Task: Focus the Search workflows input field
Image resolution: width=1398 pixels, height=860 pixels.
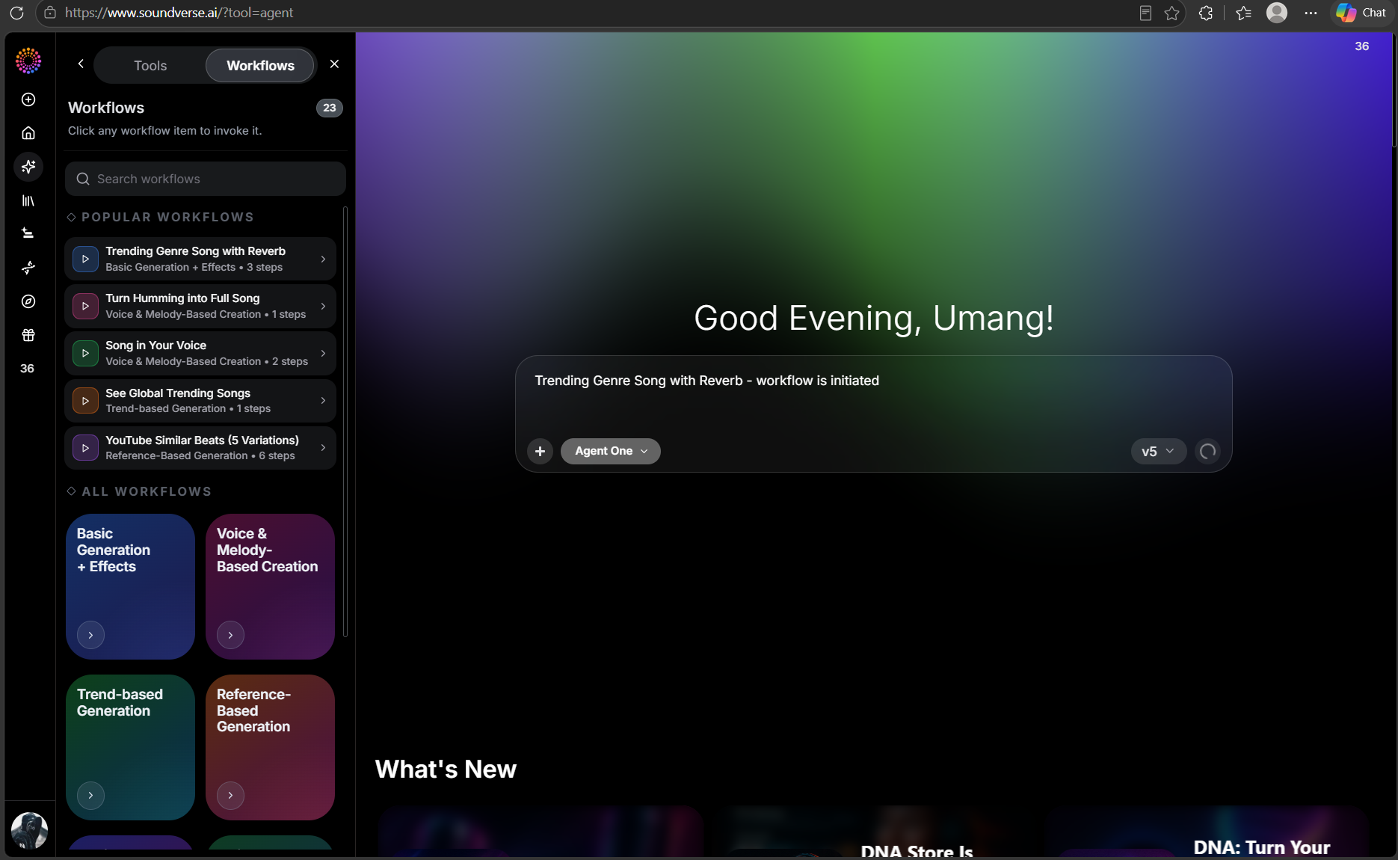Action: coord(206,179)
